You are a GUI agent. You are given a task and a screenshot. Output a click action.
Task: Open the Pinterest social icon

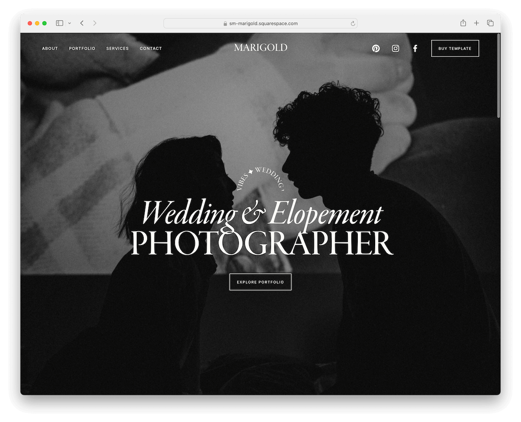pos(376,48)
